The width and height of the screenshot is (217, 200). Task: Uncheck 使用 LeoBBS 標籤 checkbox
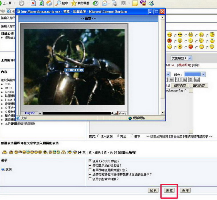point(90,161)
